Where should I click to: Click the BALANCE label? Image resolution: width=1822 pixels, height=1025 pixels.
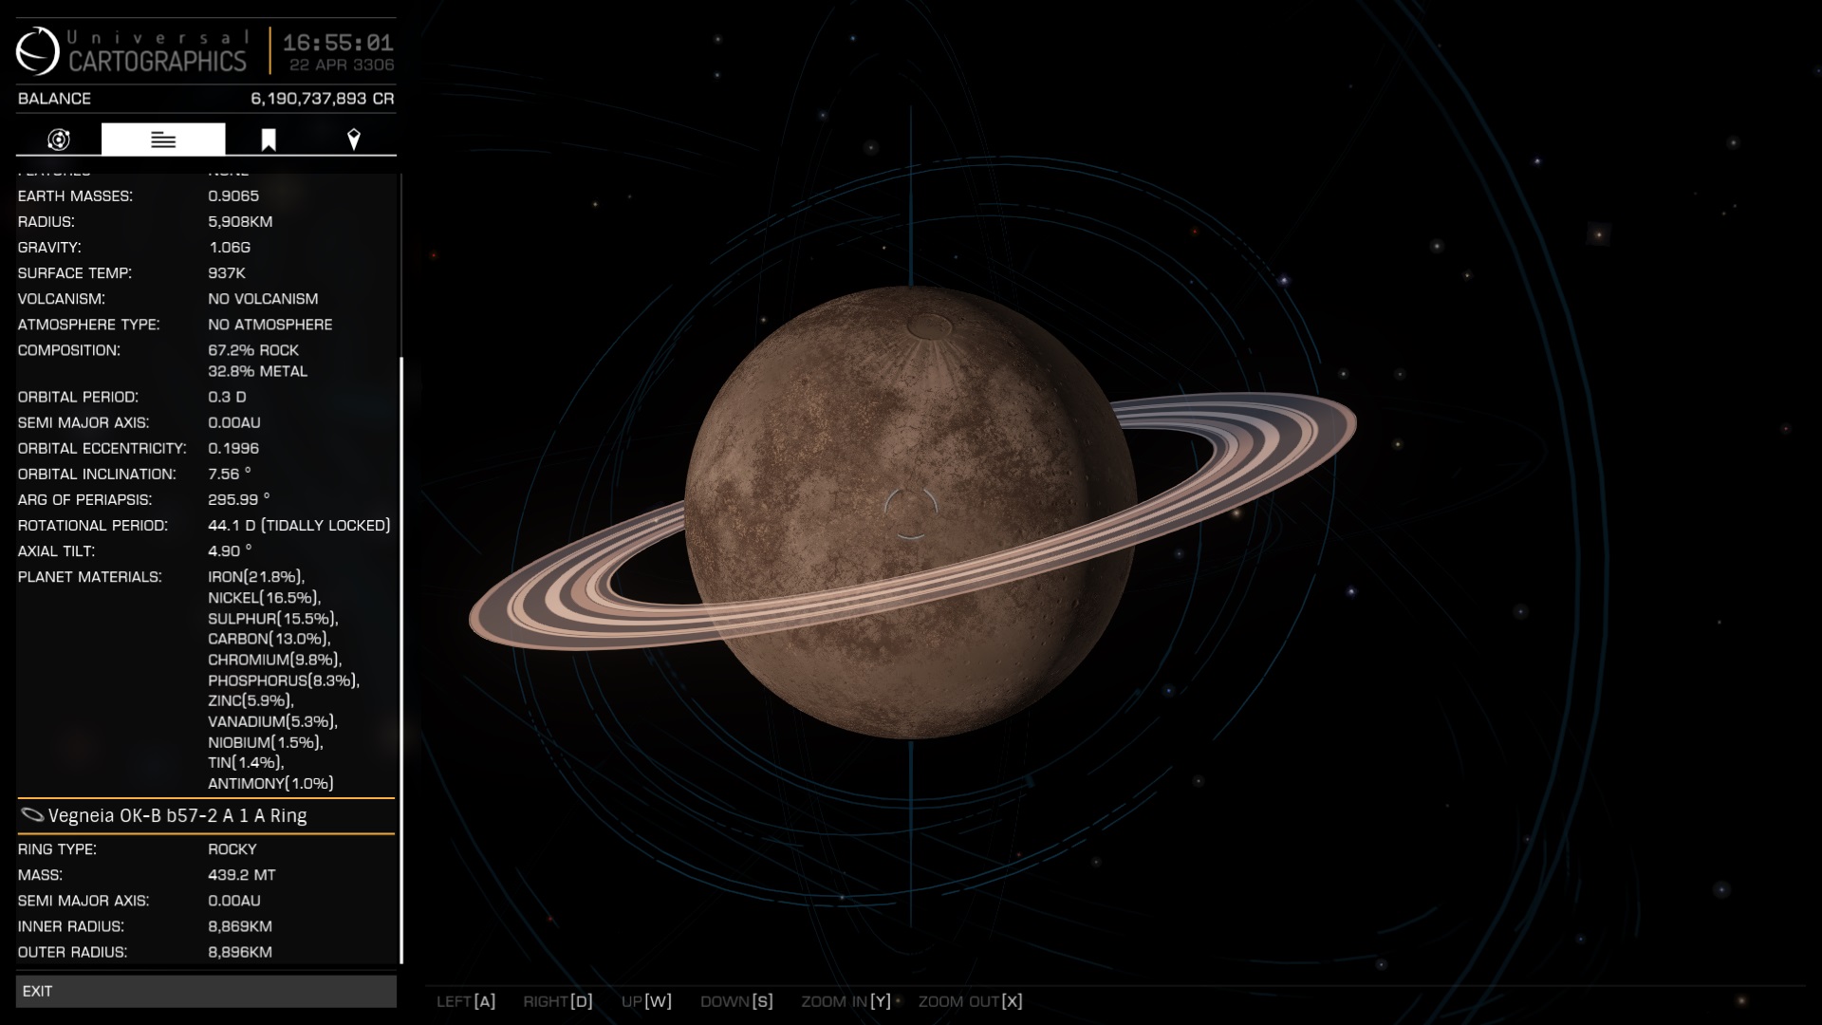(x=54, y=99)
